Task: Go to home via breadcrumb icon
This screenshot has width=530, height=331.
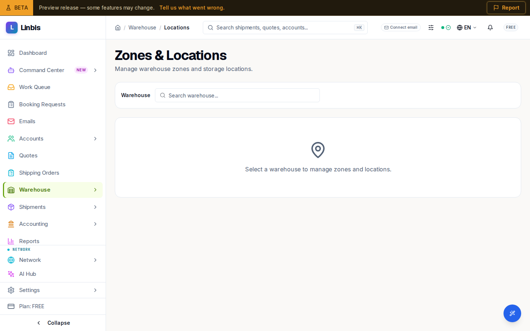Action: (x=118, y=28)
